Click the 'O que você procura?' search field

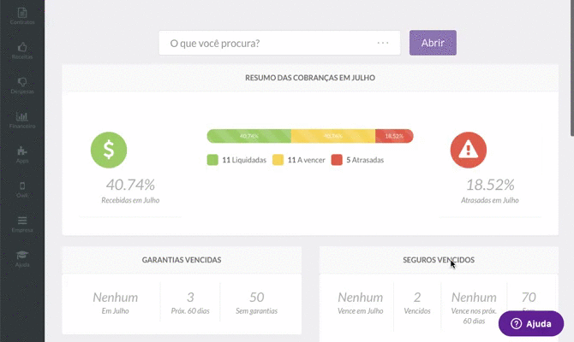(x=266, y=43)
